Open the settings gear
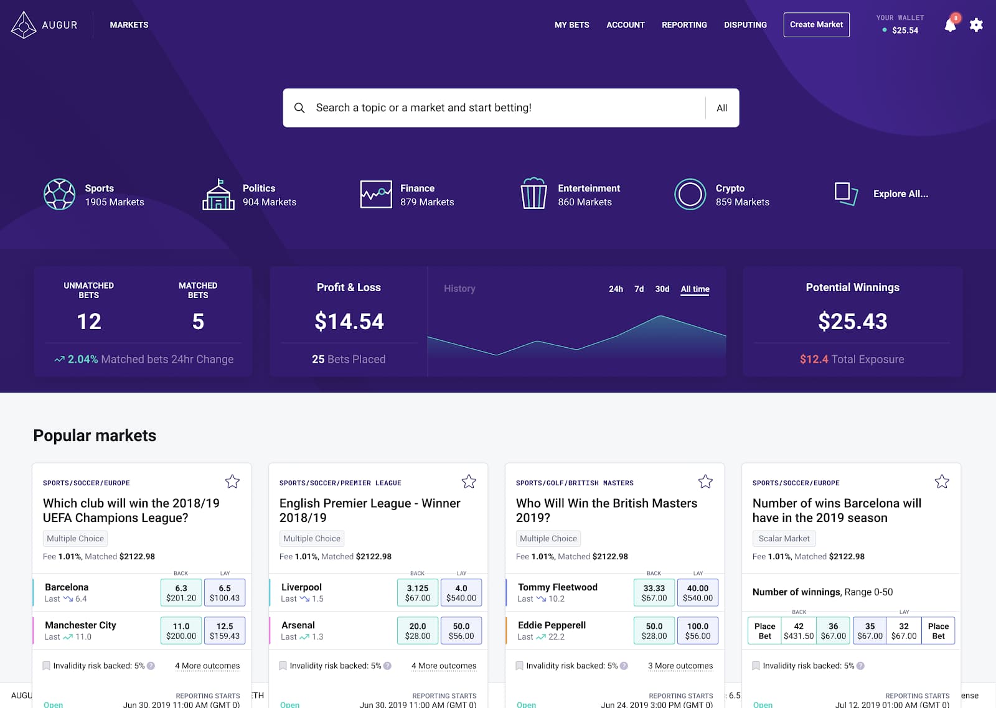Screen dimensions: 996x708 pyautogui.click(x=976, y=25)
